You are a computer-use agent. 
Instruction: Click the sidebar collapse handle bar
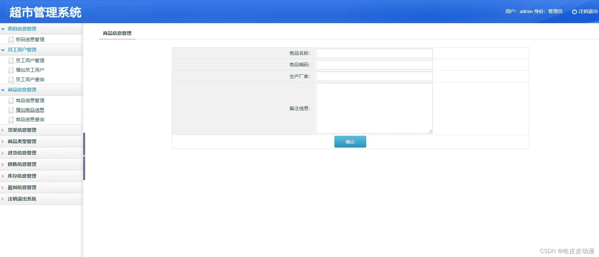point(84,156)
